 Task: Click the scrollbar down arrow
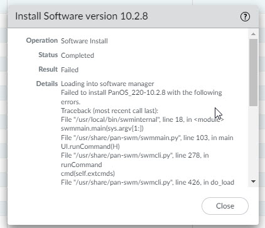pos(253,182)
